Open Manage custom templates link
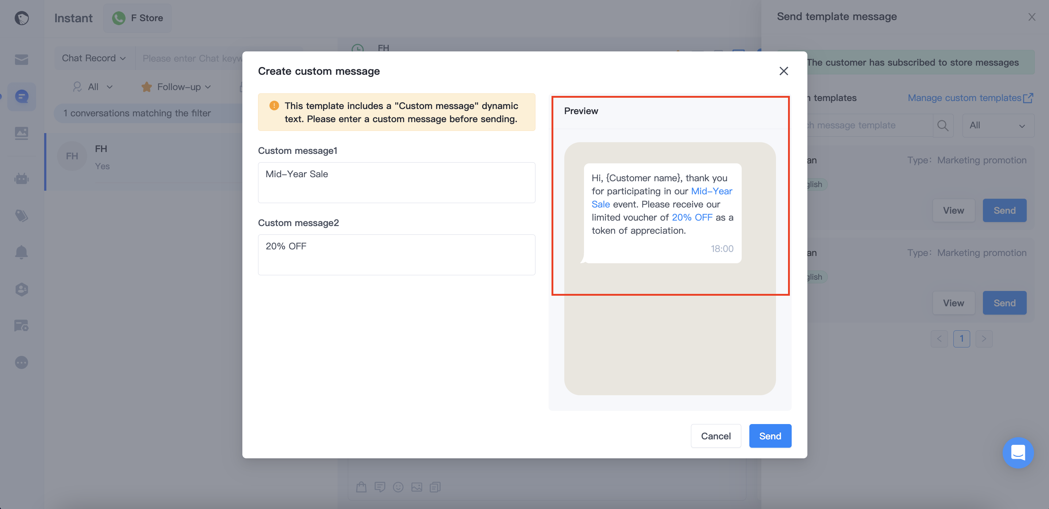This screenshot has width=1049, height=509. (970, 98)
